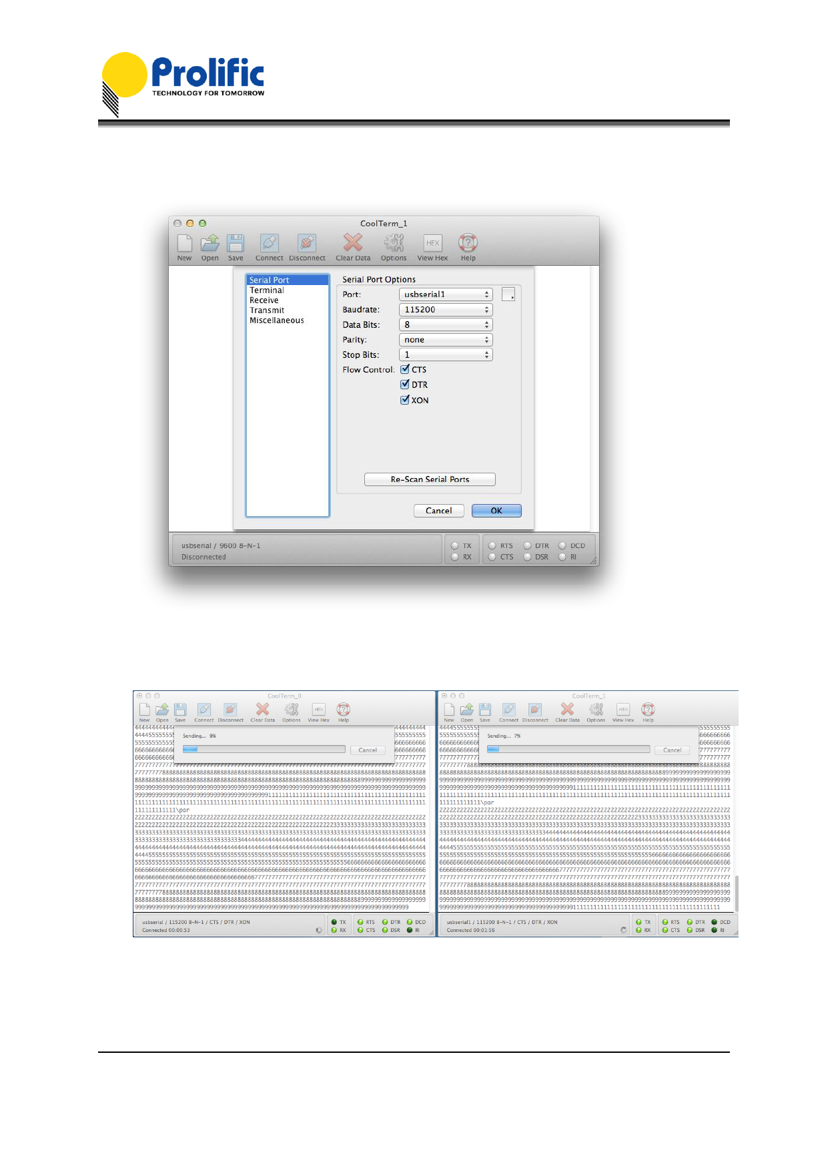Select Miscellaneous in the options category list
The height and width of the screenshot is (1171, 828).
tap(277, 320)
